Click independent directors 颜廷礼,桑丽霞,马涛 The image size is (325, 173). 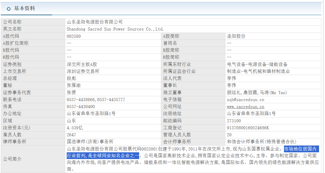(x=257, y=93)
